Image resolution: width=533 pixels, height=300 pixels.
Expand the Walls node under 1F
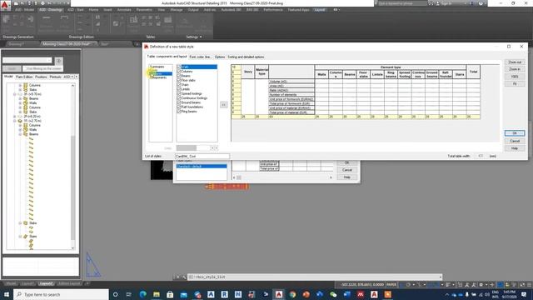20,130
